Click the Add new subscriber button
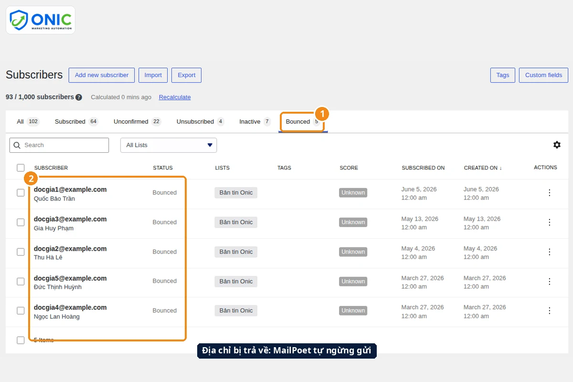Viewport: 573px width, 382px height. [102, 75]
